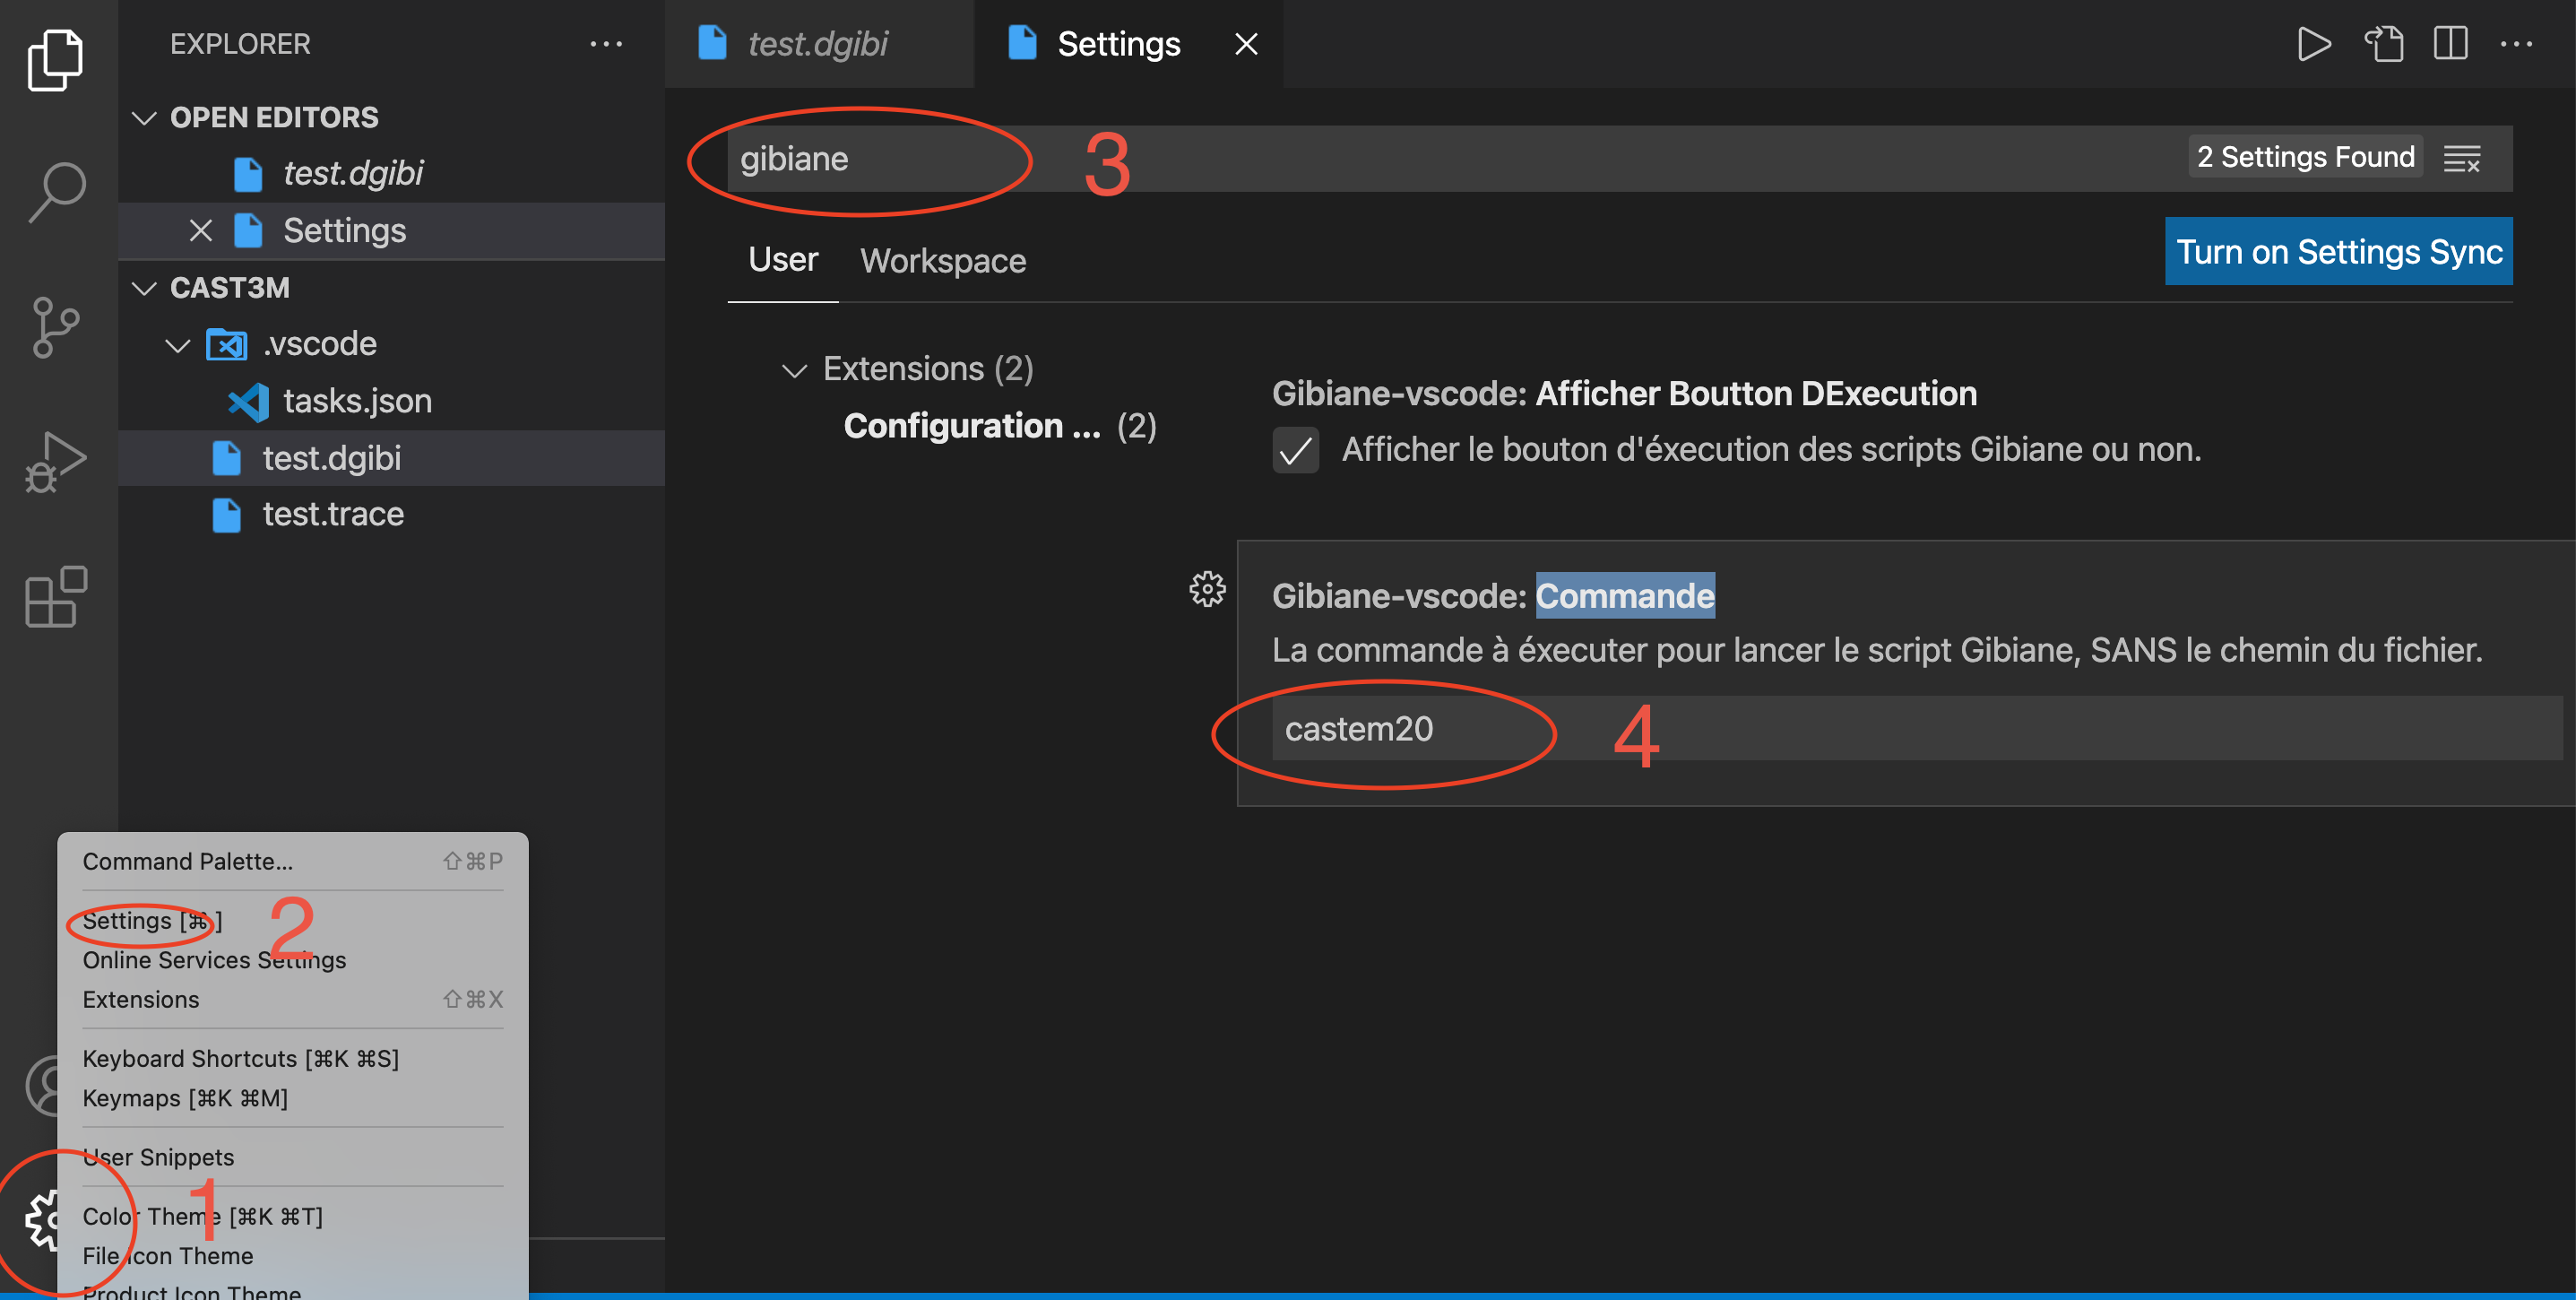The width and height of the screenshot is (2576, 1300).
Task: Switch to the Workspace settings tab
Action: 942,261
